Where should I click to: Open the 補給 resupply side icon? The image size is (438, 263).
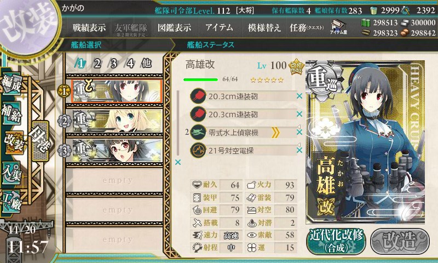(x=11, y=113)
